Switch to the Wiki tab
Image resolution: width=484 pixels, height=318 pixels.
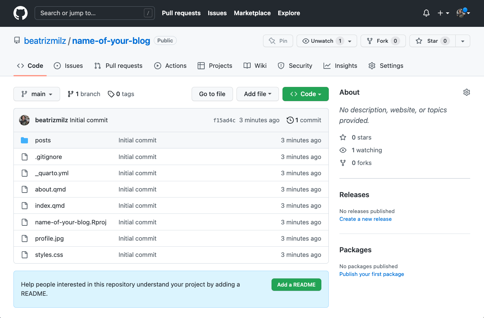255,66
